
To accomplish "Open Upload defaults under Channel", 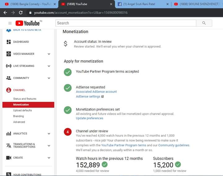I will pyautogui.click(x=23, y=110).
